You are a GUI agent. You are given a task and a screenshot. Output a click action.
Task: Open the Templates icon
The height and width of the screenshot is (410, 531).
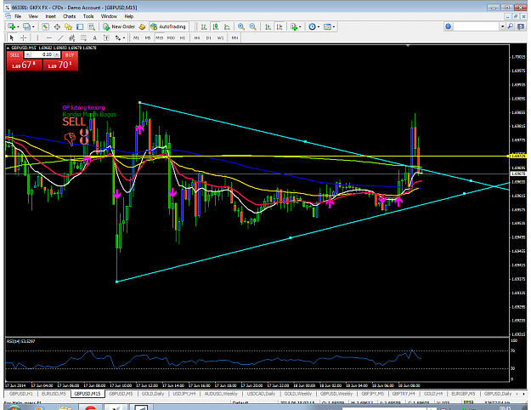(x=327, y=26)
